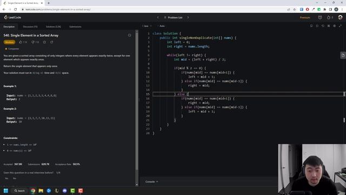Open Discord from the taskbar
This screenshot has height=195, width=346.
click(x=65, y=191)
